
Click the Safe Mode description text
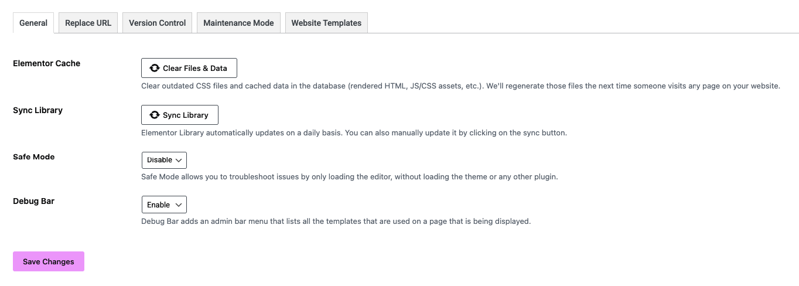(x=349, y=176)
